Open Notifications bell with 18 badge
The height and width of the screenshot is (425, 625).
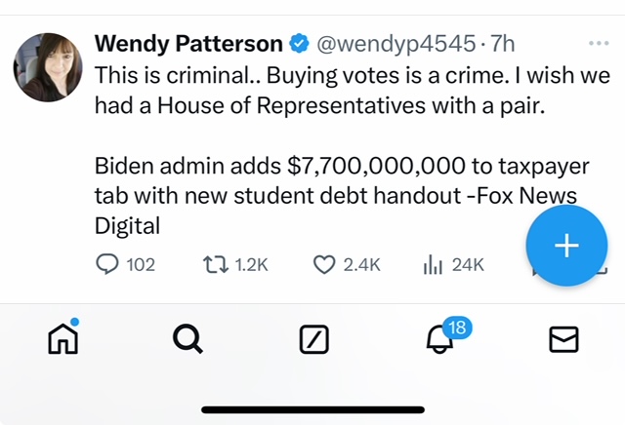[x=439, y=337]
